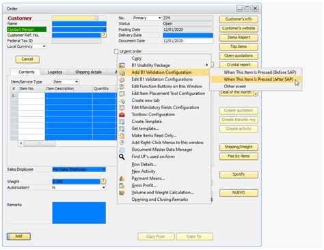Click the question icon beside Customer Ref. No.

pyautogui.click(x=104, y=35)
